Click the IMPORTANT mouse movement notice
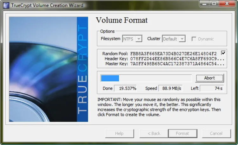The image size is (238, 145). click(x=159, y=107)
